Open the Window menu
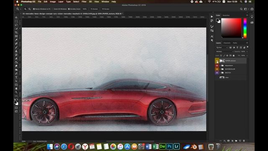The height and width of the screenshot is (151, 268). tap(105, 2)
